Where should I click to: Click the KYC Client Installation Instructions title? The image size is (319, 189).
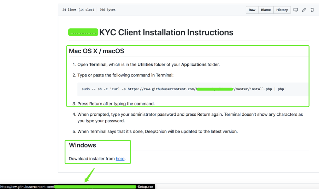click(166, 32)
